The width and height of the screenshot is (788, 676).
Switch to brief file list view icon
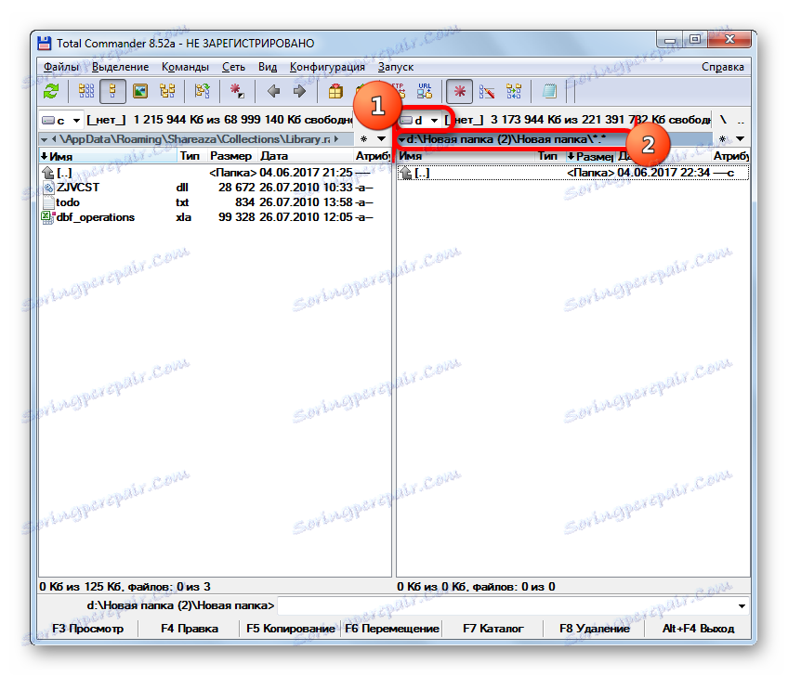point(85,91)
